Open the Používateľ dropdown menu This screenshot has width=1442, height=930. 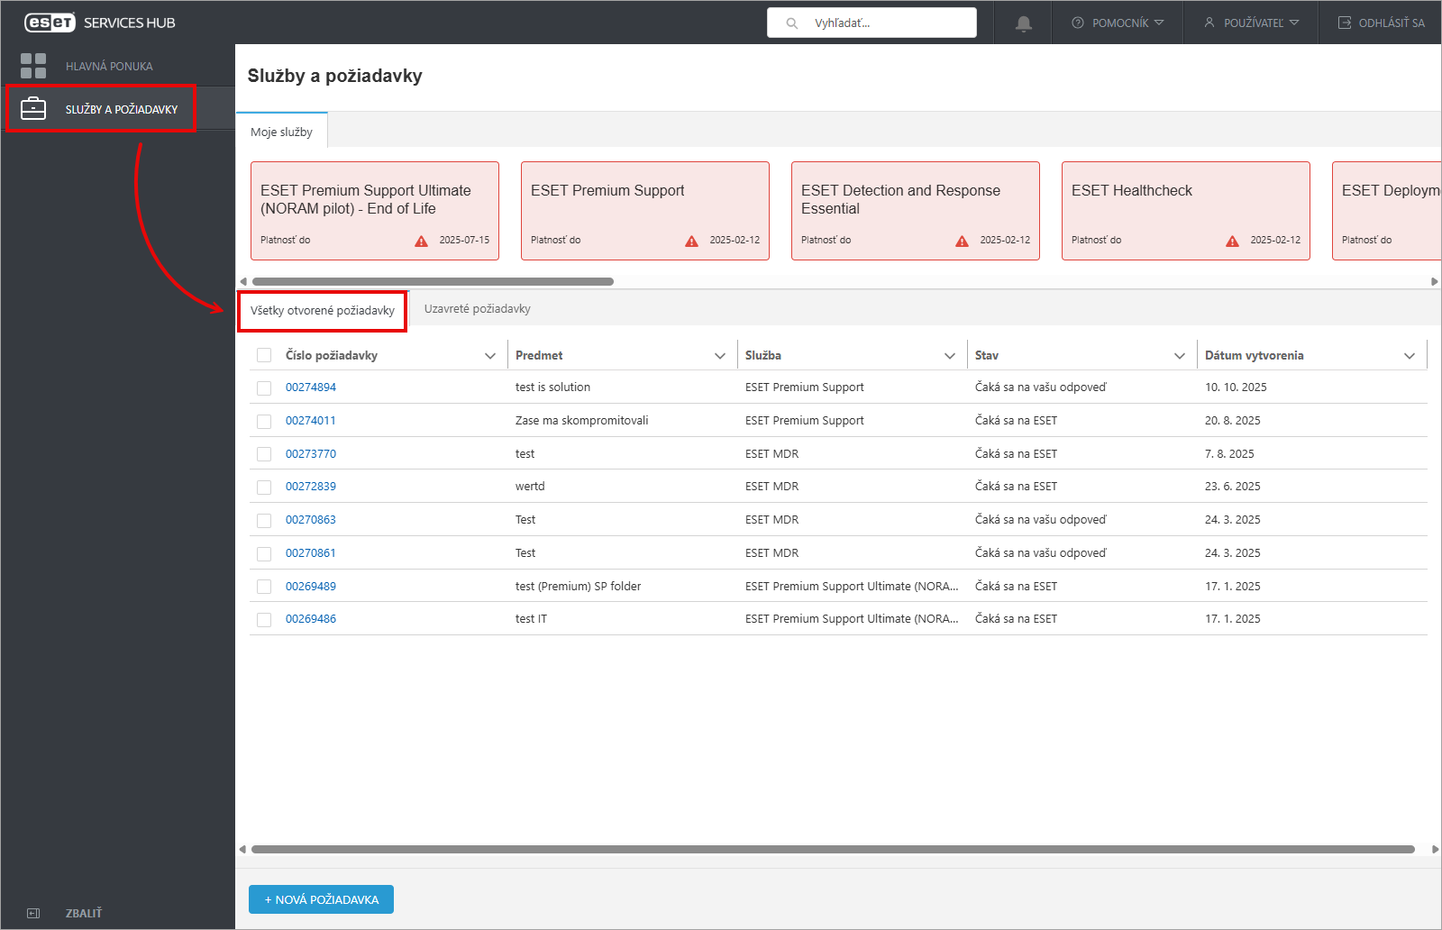[1252, 23]
